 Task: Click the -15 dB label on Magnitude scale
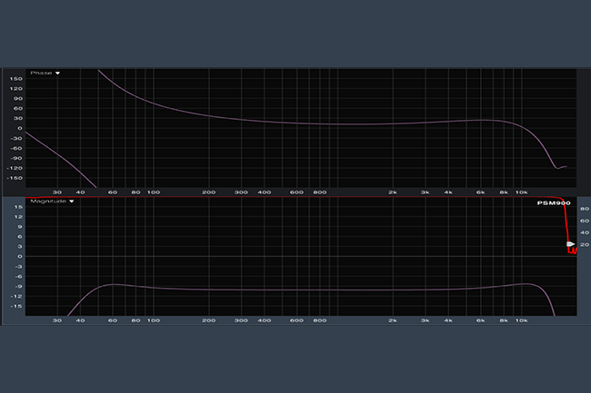[x=15, y=306]
